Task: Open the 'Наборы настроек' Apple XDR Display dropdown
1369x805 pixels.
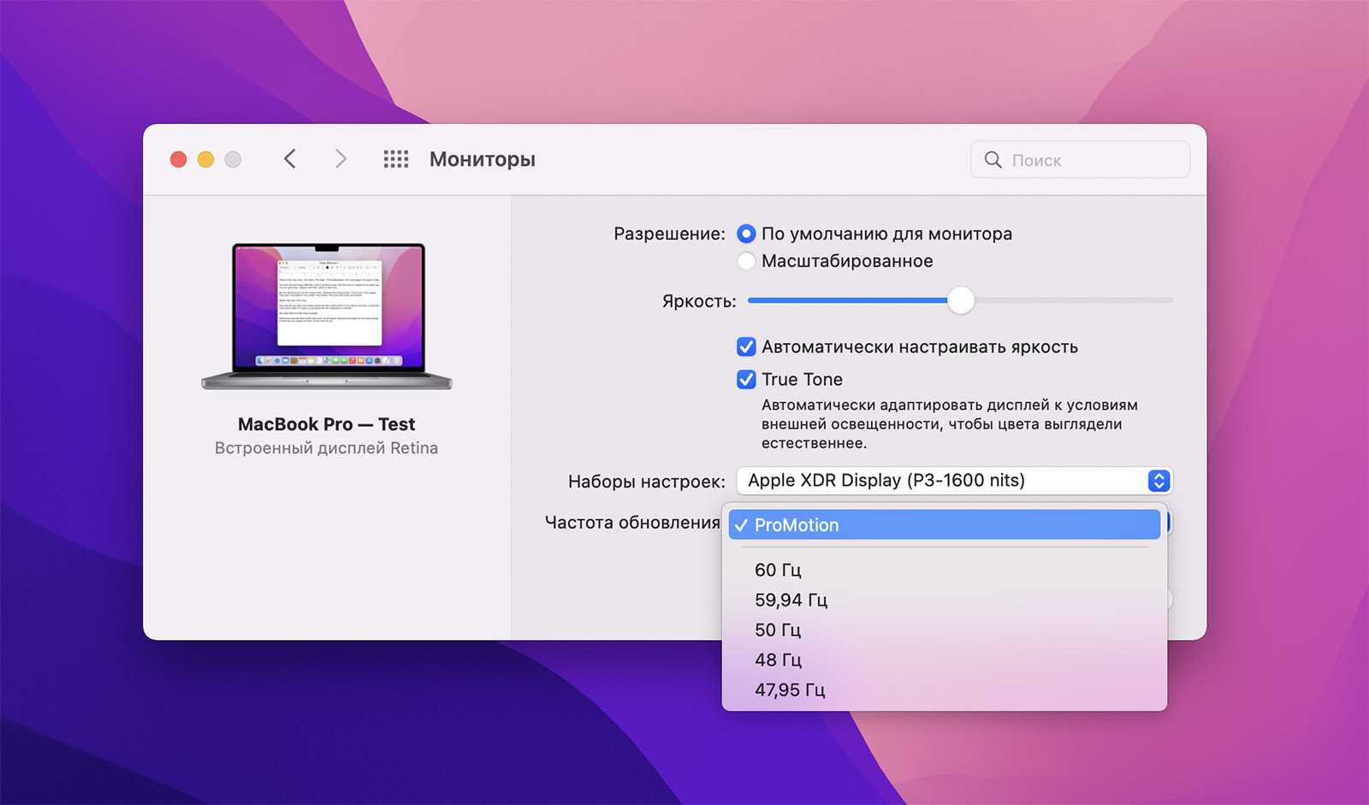Action: point(953,481)
